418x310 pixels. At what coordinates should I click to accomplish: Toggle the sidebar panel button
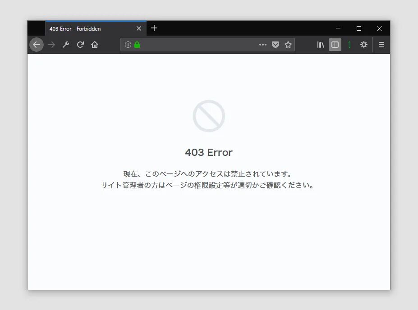coord(335,45)
